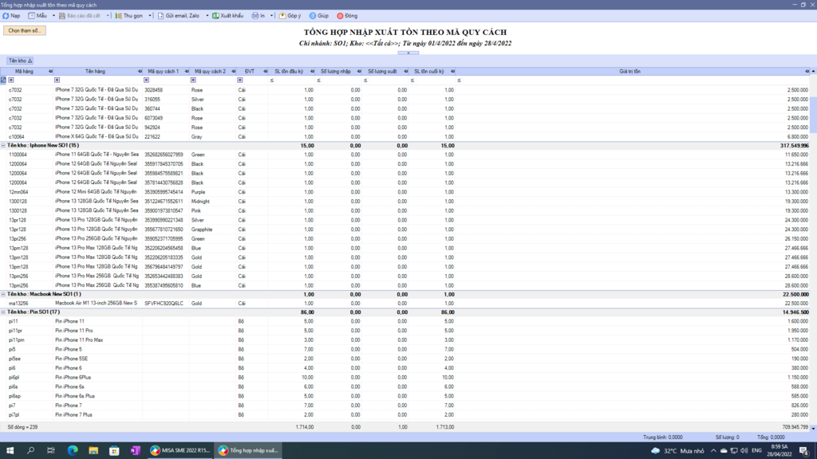Pin the Tên hàng column
817x459 pixels.
(140, 71)
